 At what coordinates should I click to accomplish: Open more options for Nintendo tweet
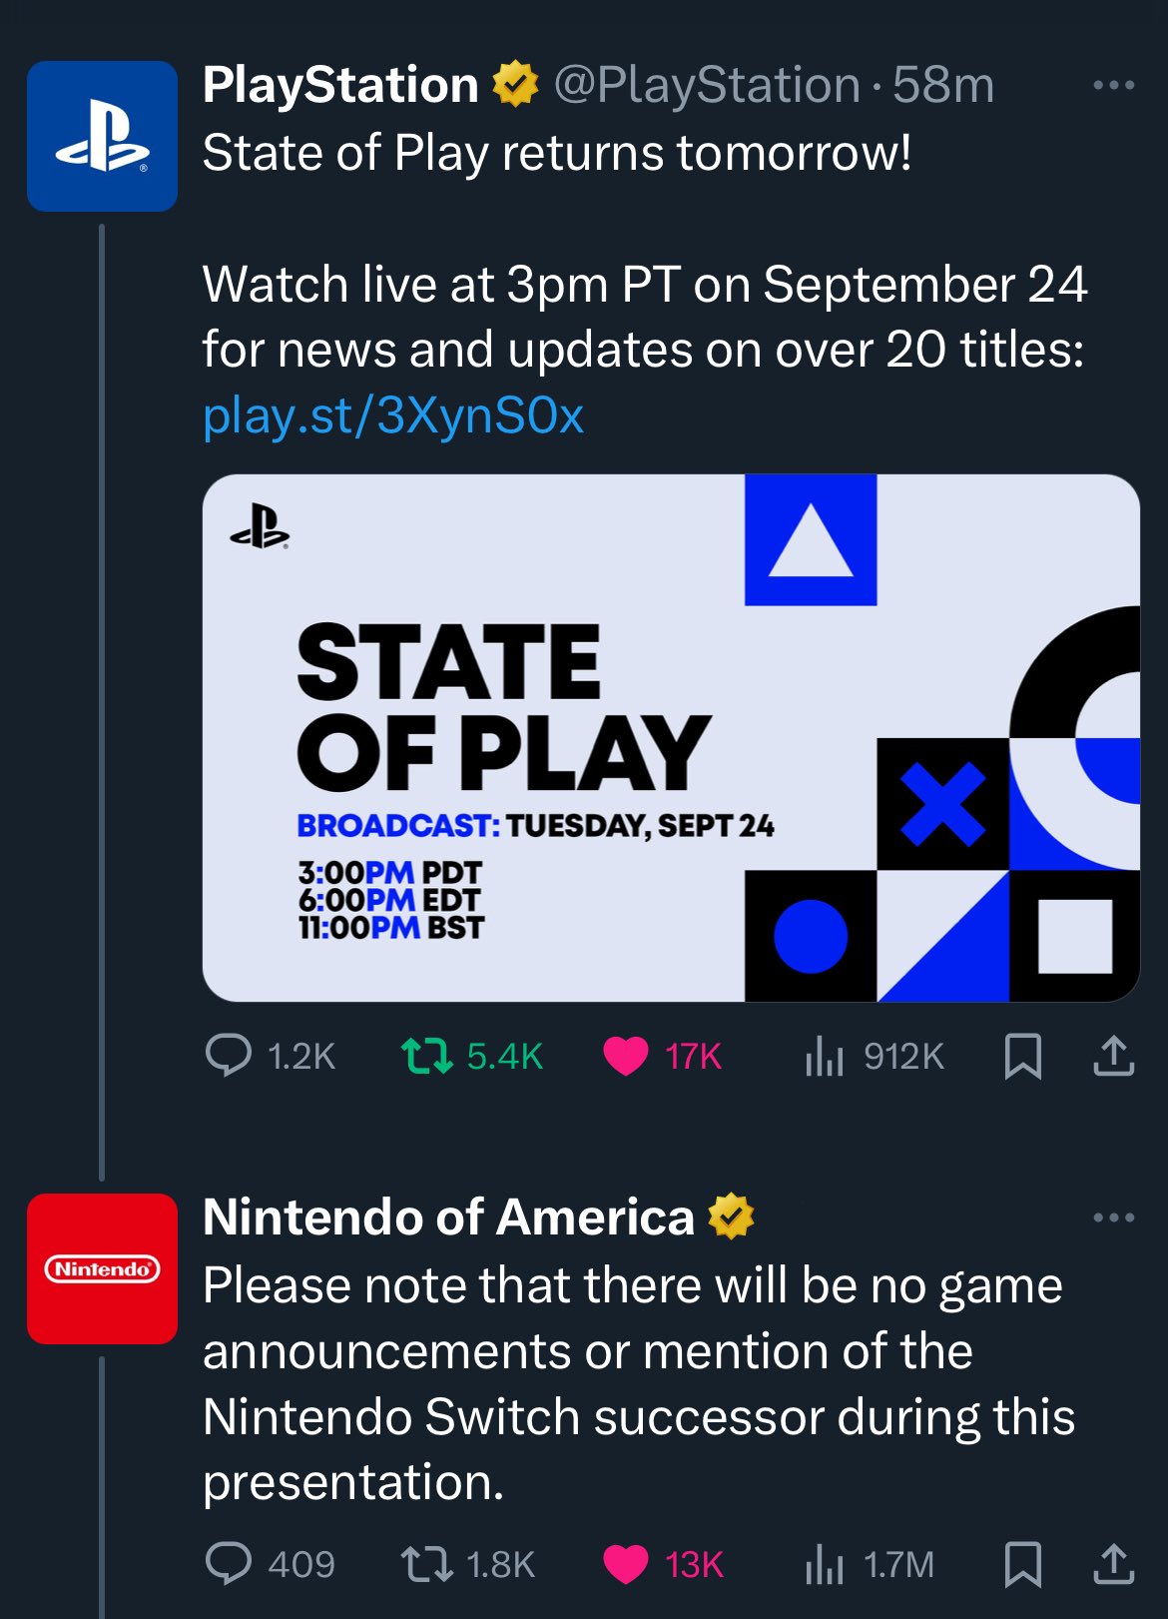1114,1217
